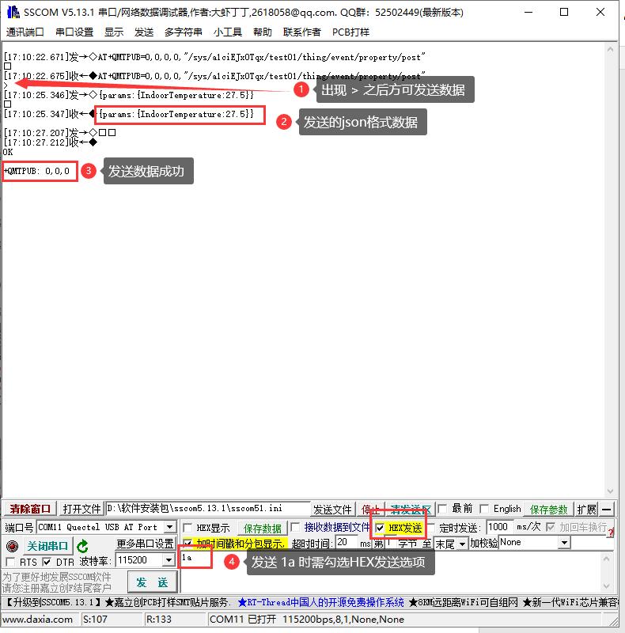Click the S:107 sent counter
625x633 pixels.
tap(95, 620)
